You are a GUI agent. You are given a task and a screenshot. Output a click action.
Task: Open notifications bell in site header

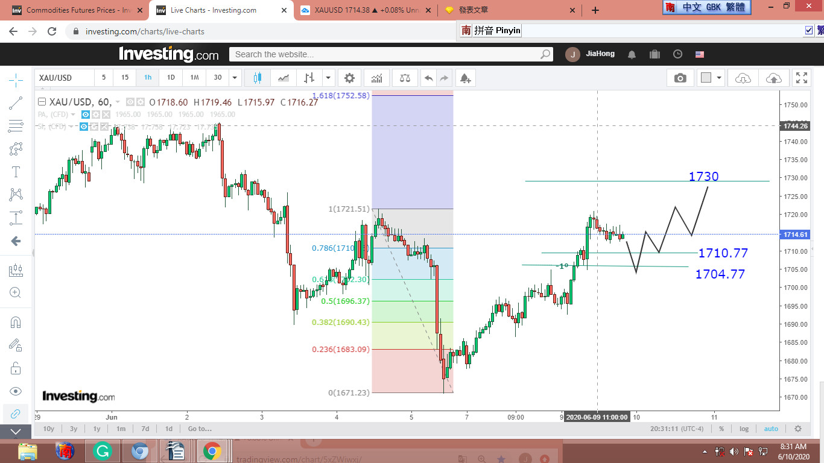(x=632, y=54)
